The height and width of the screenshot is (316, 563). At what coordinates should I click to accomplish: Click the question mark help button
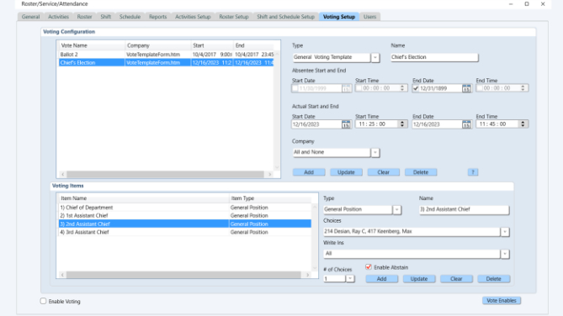(473, 172)
